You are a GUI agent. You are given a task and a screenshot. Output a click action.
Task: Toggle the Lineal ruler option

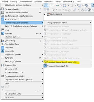coord(22,30)
